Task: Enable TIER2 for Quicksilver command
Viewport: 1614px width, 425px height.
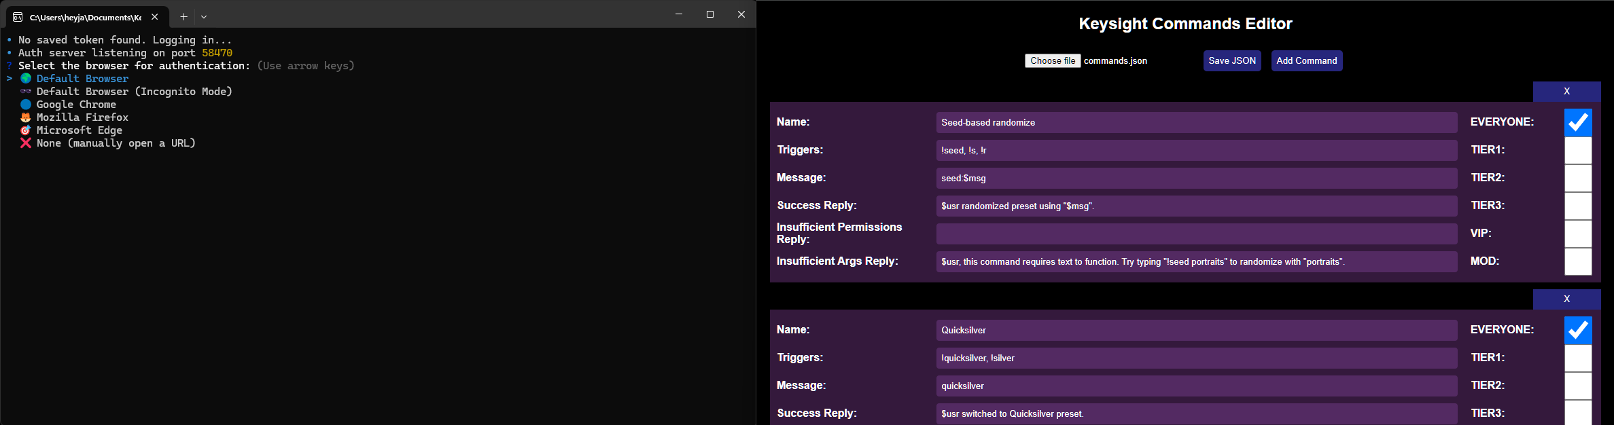Action: (1578, 386)
